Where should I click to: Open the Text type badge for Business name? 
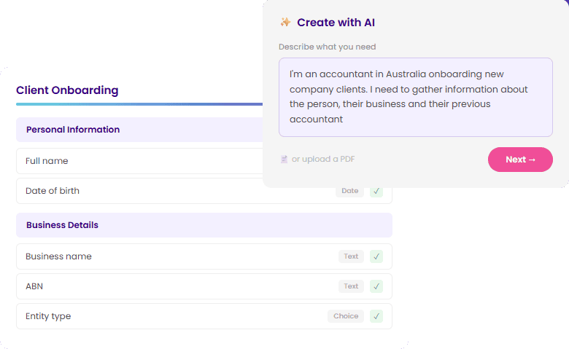tap(351, 256)
